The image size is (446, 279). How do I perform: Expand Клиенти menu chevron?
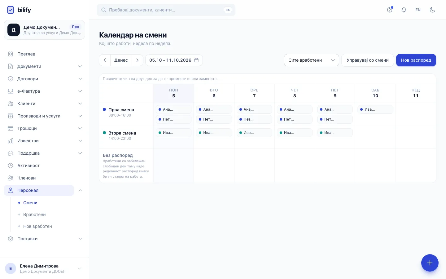[x=80, y=104]
